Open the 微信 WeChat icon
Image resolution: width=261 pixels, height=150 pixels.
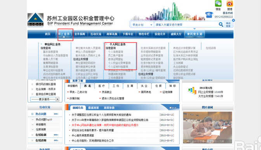coord(218,4)
